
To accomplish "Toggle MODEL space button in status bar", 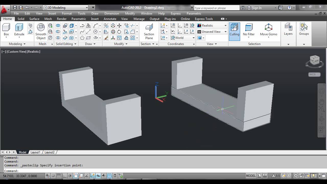I will click(x=251, y=176).
